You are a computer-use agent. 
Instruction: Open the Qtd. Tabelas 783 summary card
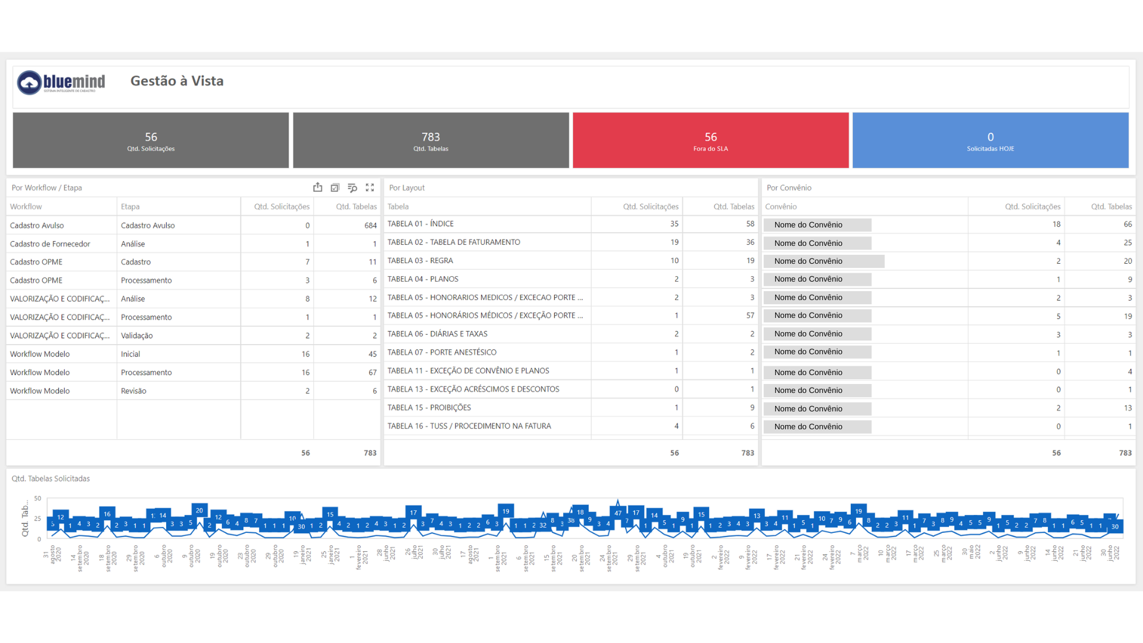click(431, 141)
